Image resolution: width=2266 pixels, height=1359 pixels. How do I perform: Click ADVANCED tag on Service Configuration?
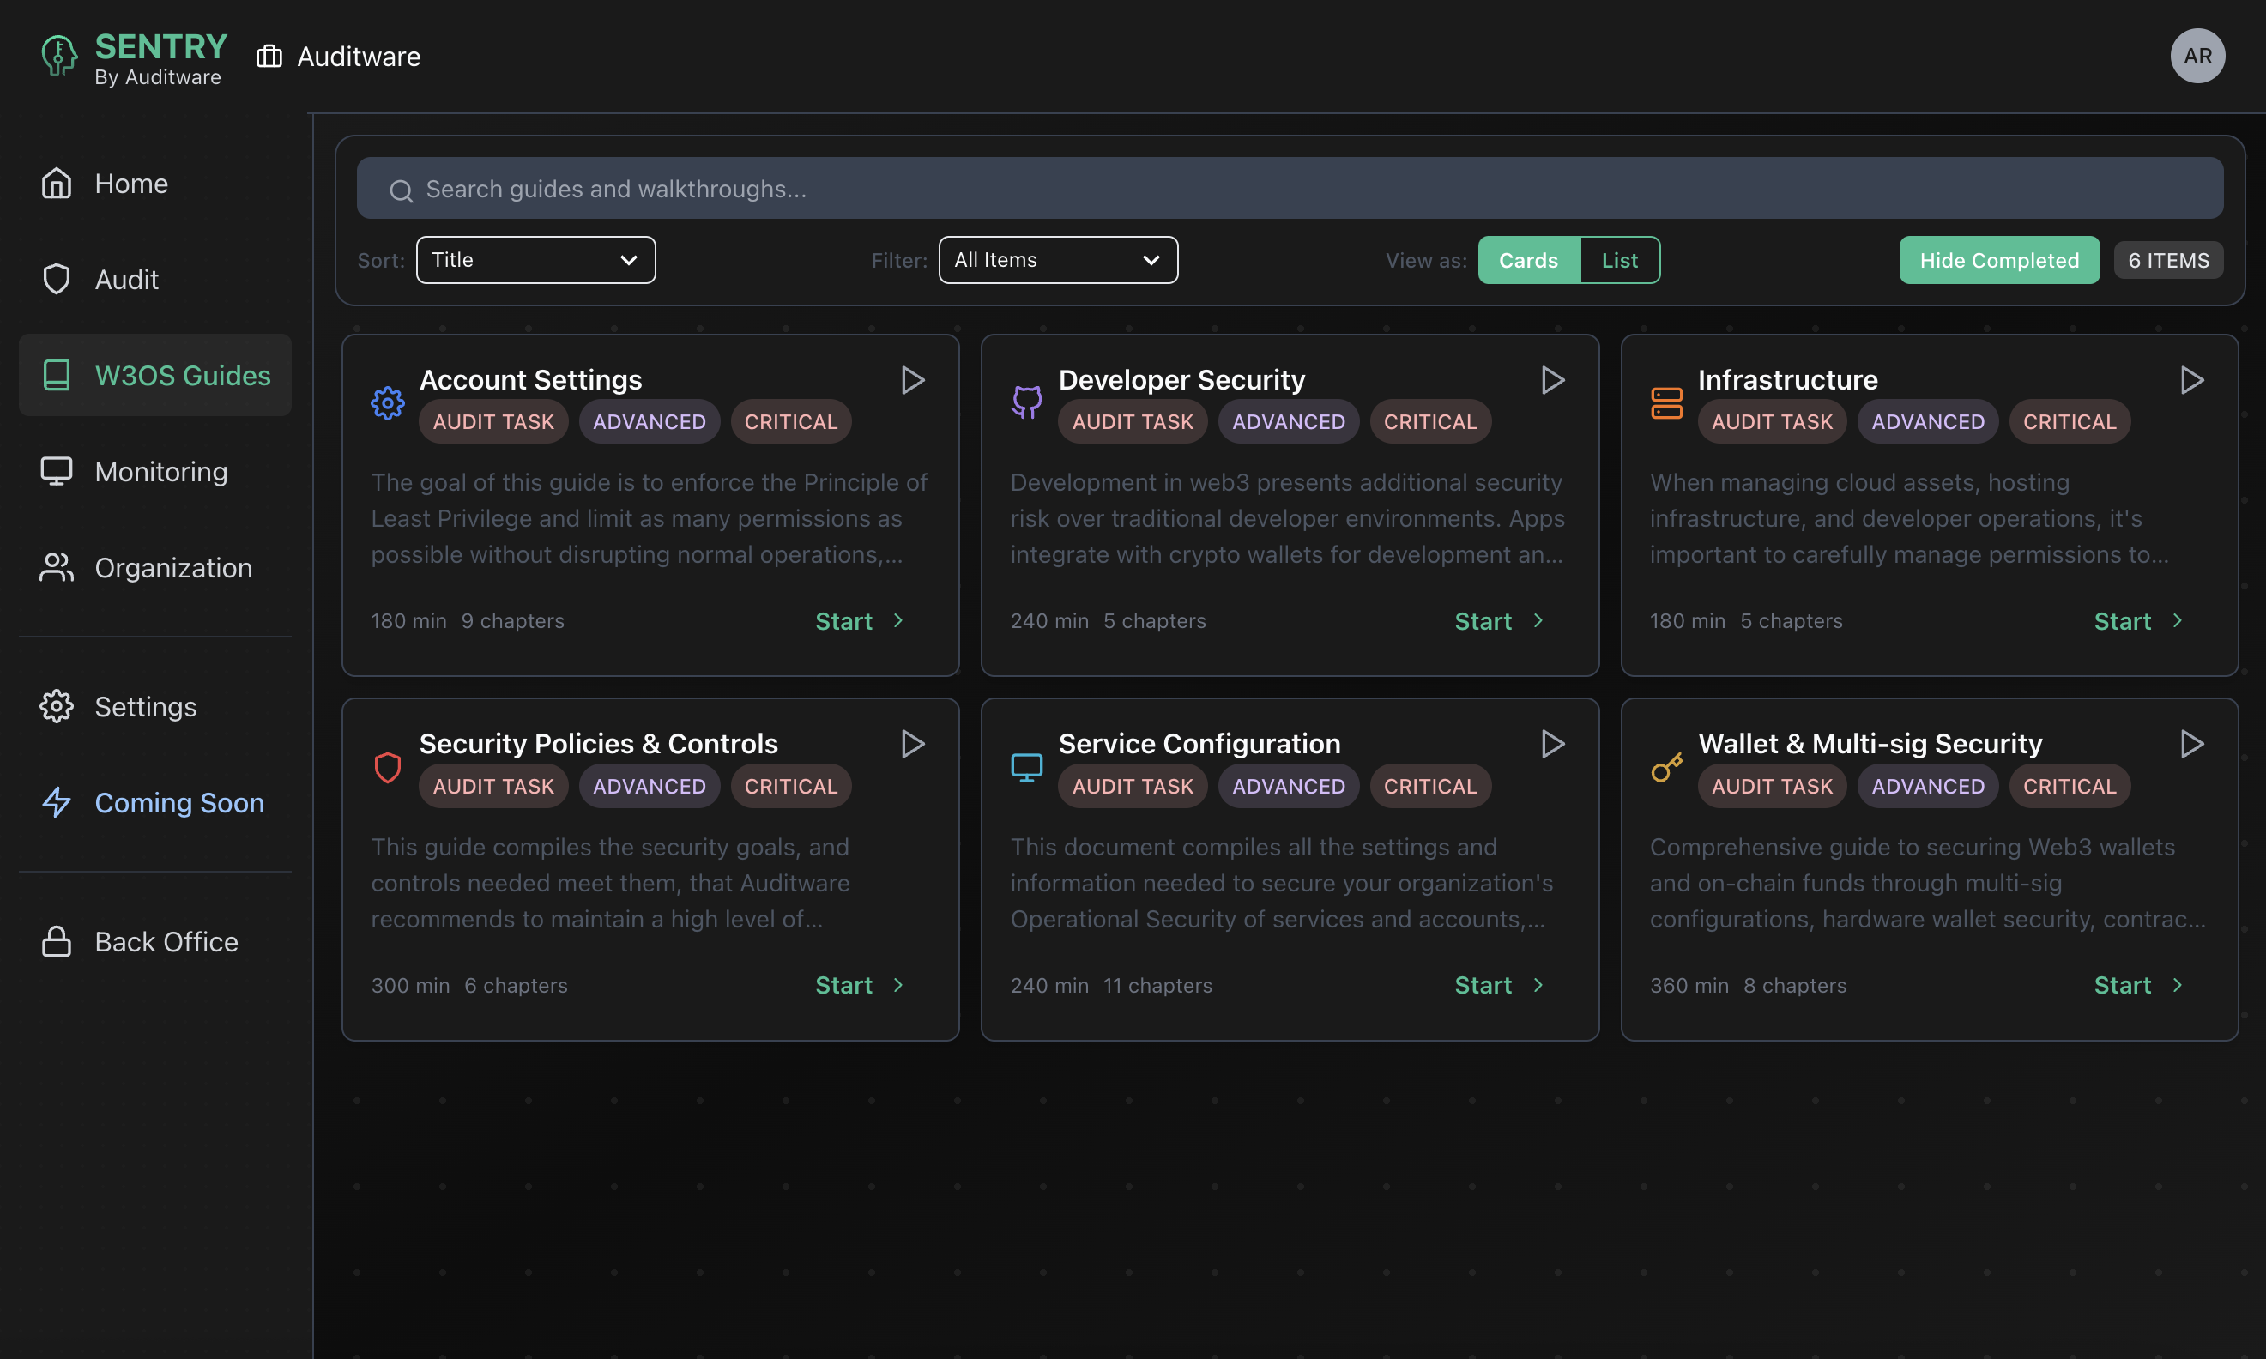click(x=1288, y=786)
